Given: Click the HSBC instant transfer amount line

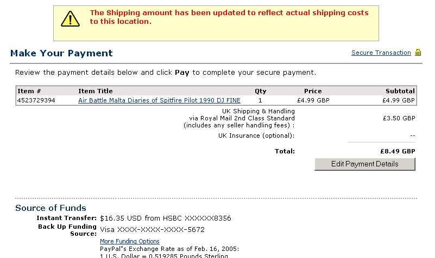Looking at the screenshot, I should click(x=166, y=218).
